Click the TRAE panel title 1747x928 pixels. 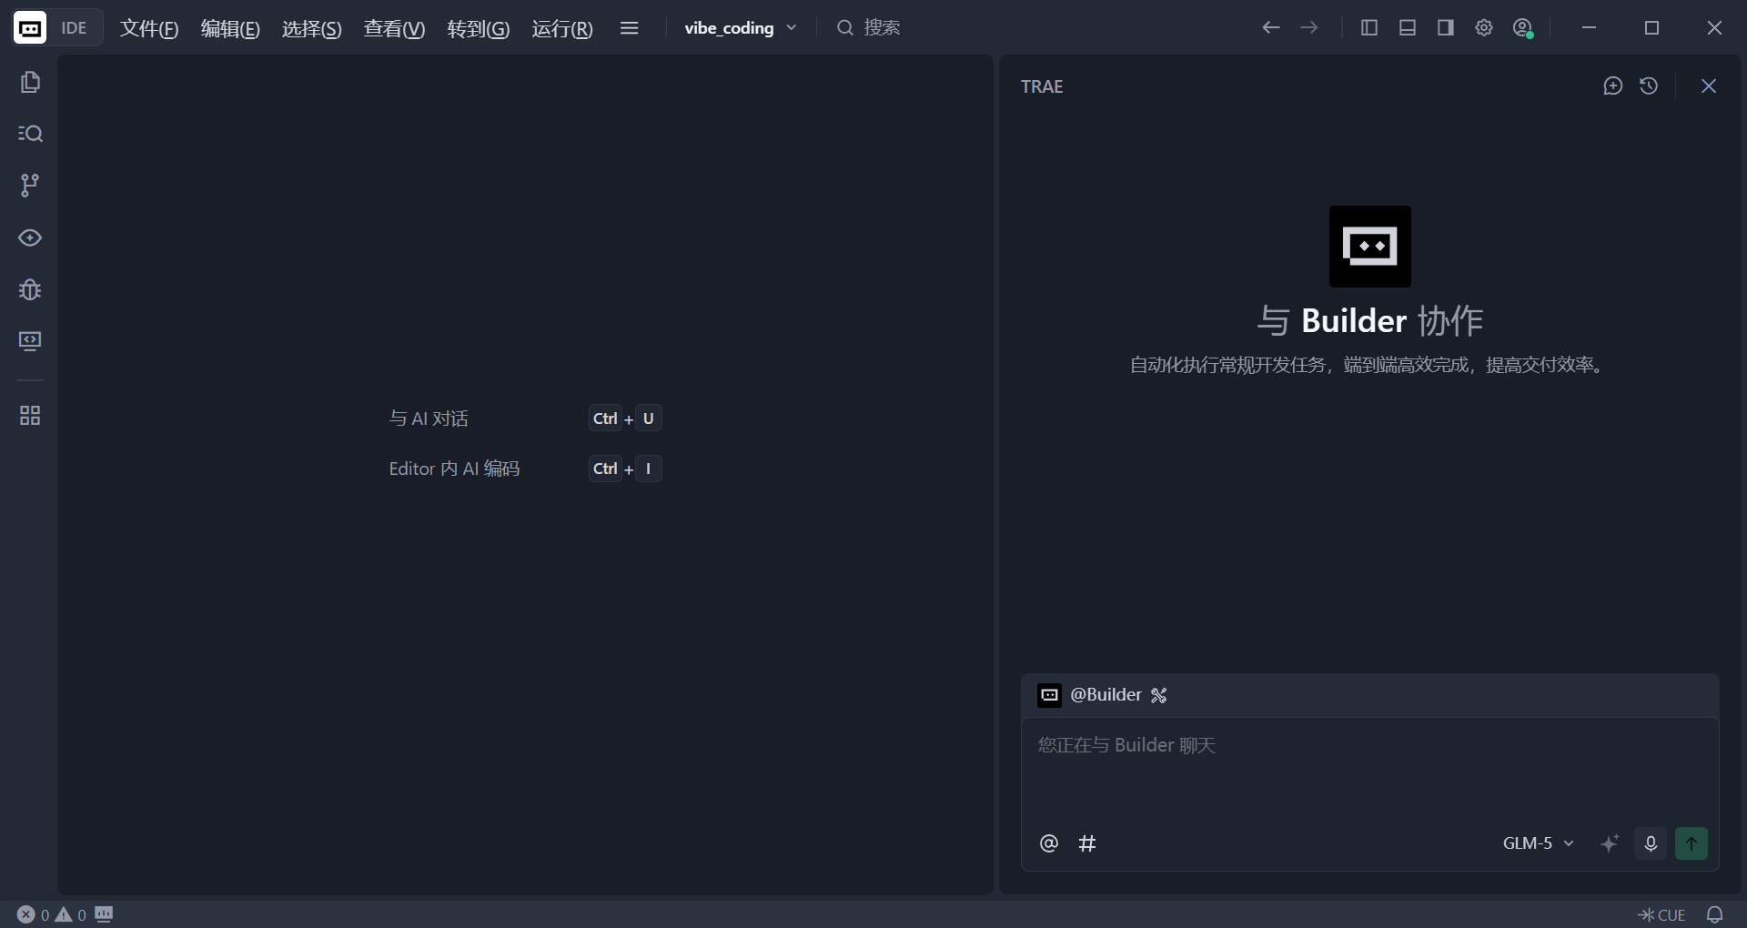[x=1042, y=86]
